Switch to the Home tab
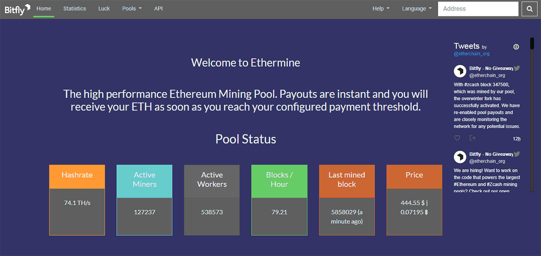Viewport: 541px width, 256px height. (44, 9)
